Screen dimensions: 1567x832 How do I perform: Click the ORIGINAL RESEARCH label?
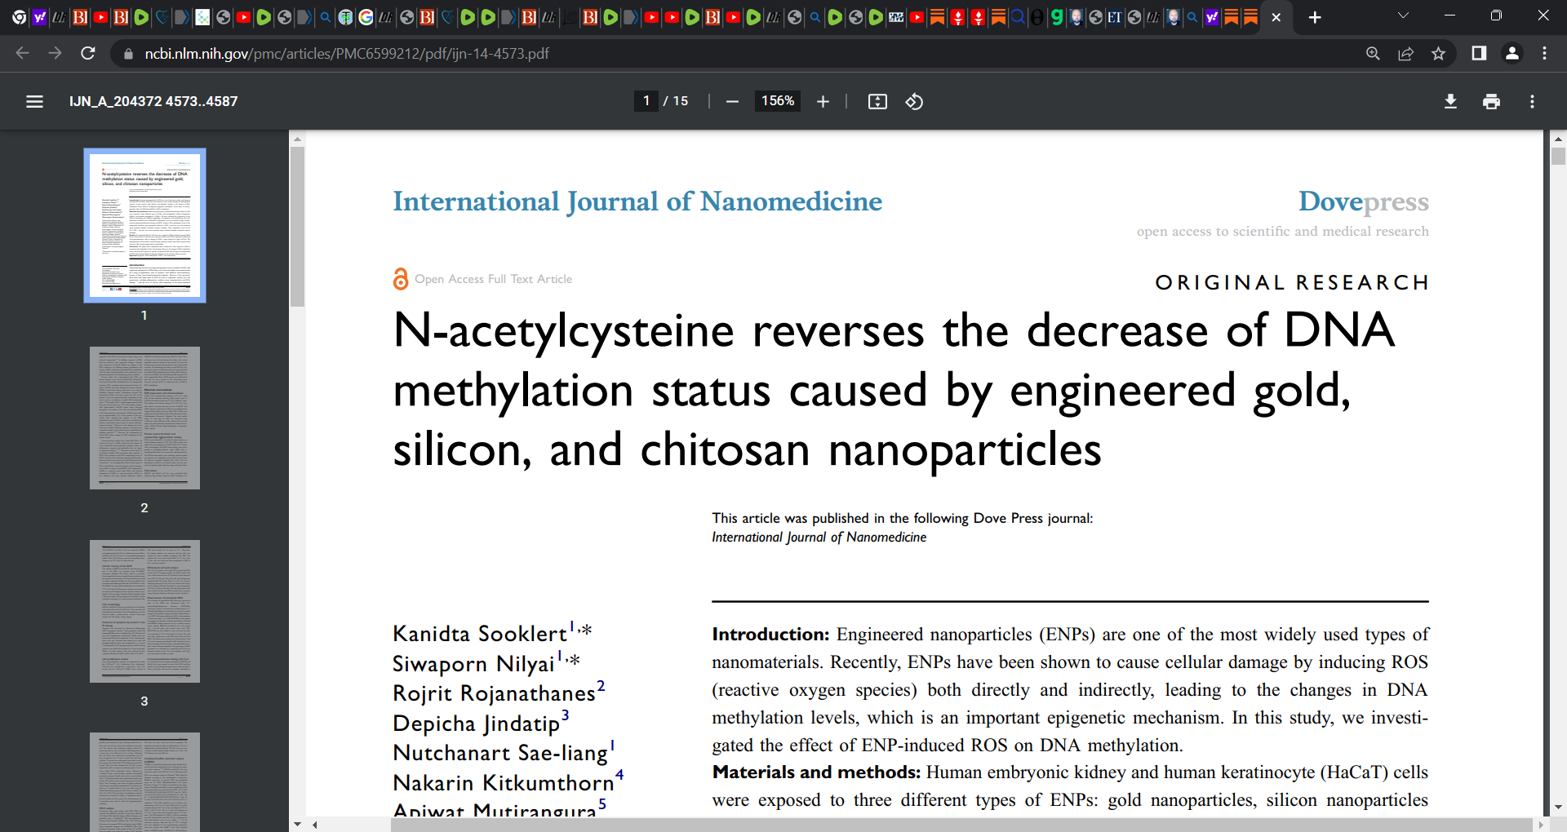tap(1292, 282)
